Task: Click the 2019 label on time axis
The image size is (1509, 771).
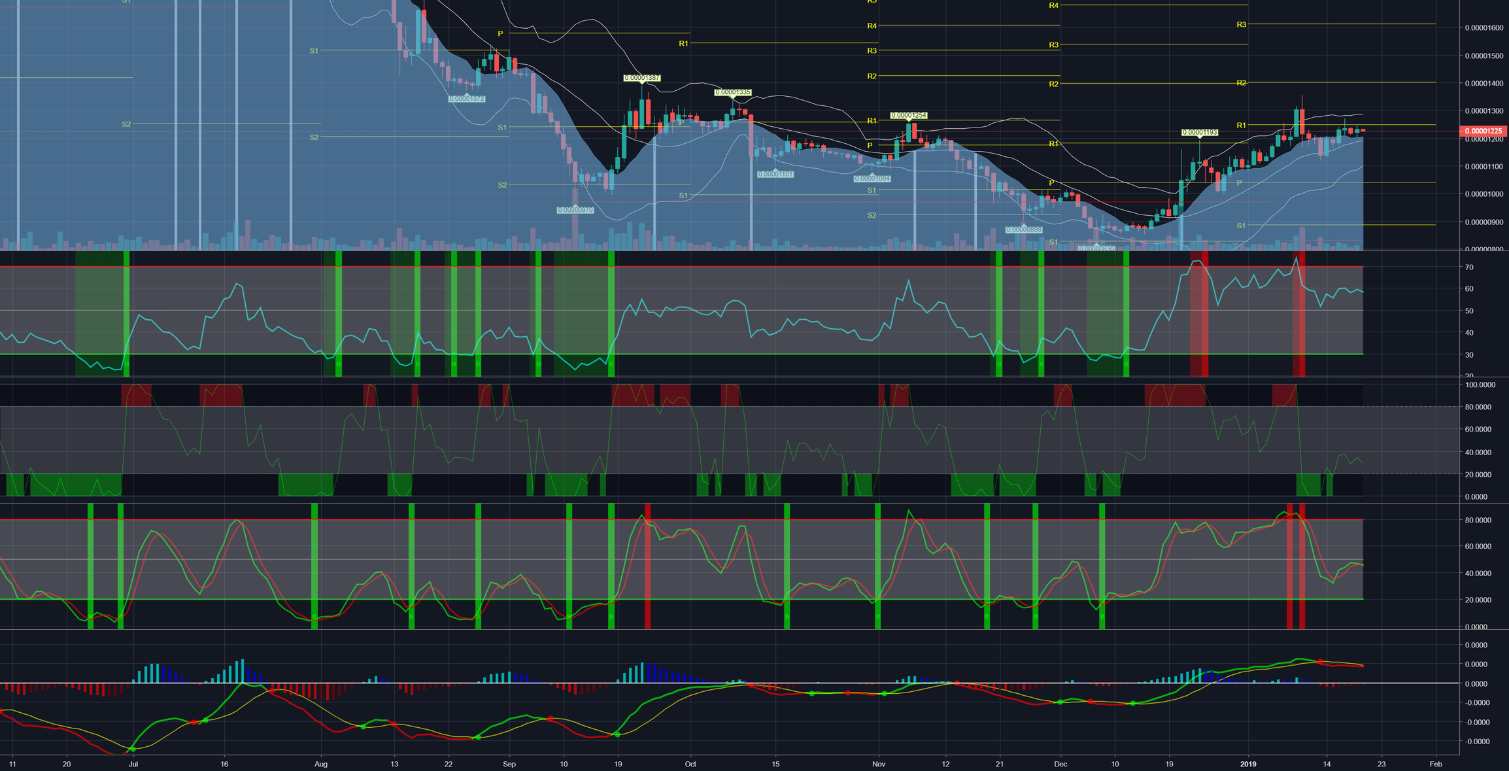Action: click(x=1248, y=764)
